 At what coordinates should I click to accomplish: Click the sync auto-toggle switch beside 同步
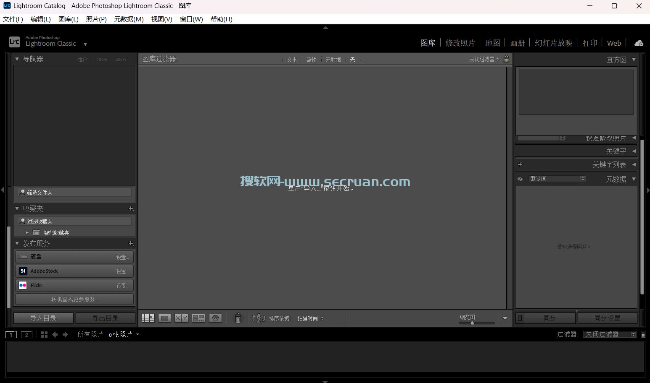coord(520,318)
